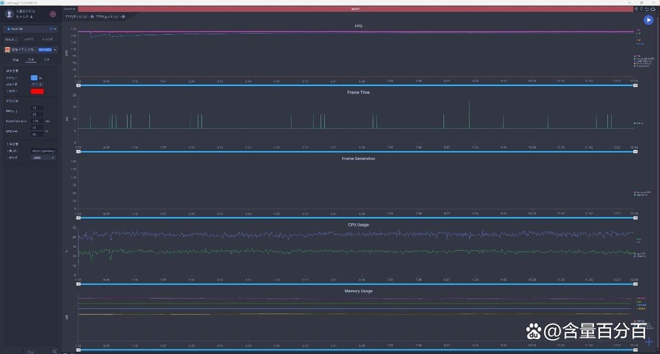Click the blue range slider under Frame Time chart
Viewport: 660px width, 354px height.
coord(358,151)
